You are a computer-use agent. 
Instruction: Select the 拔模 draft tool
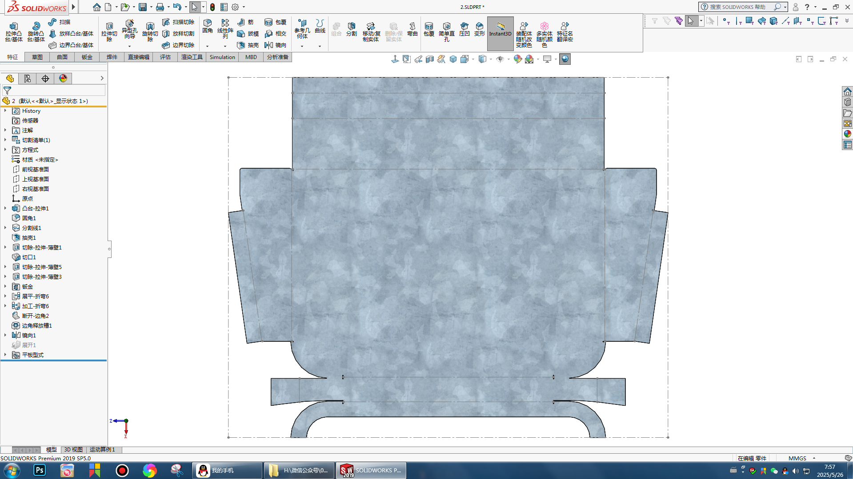tap(248, 33)
